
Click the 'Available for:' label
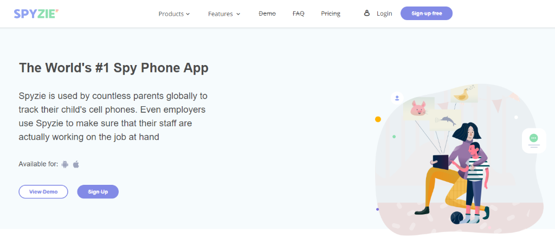(x=38, y=164)
